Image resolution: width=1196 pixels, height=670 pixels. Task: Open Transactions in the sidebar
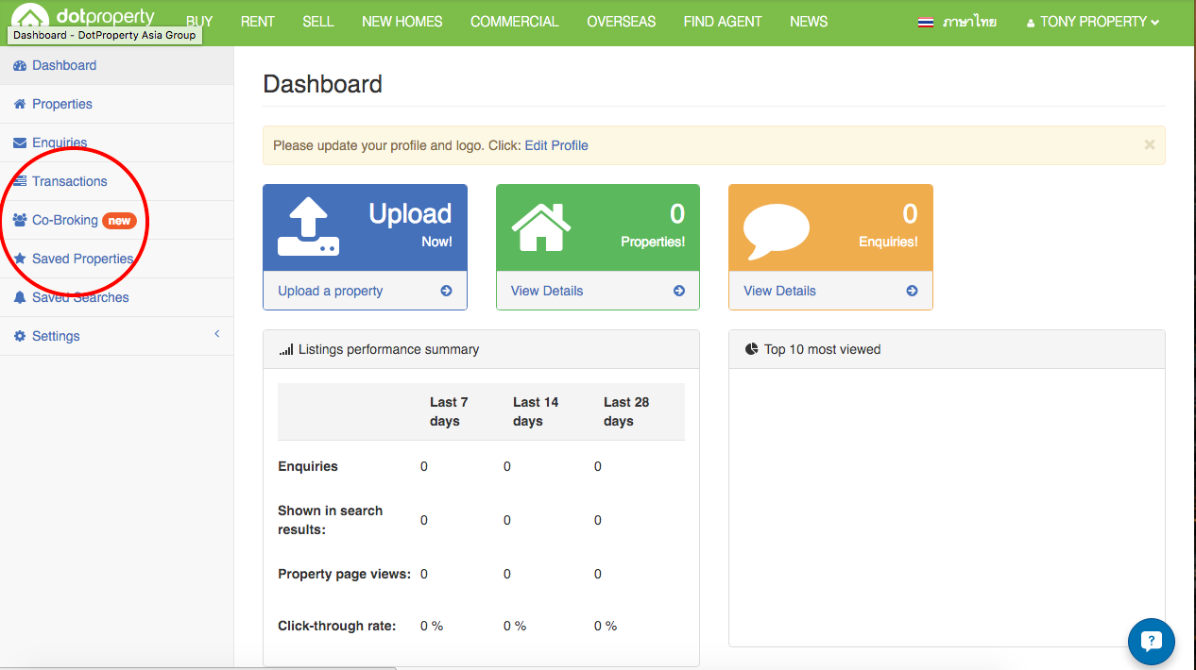69,181
